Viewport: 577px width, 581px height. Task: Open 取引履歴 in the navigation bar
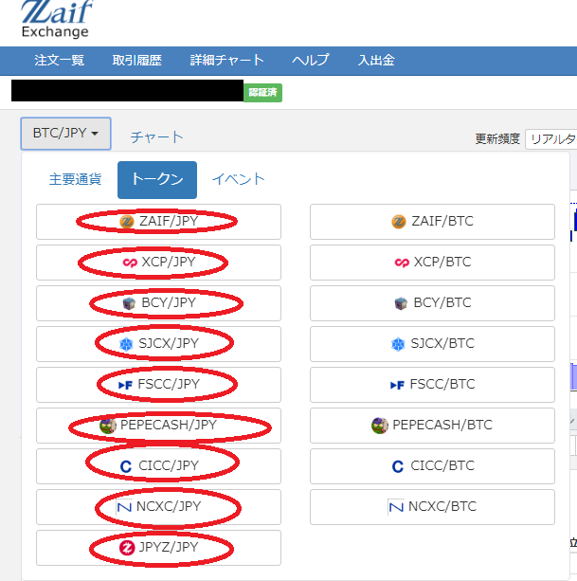click(x=137, y=60)
